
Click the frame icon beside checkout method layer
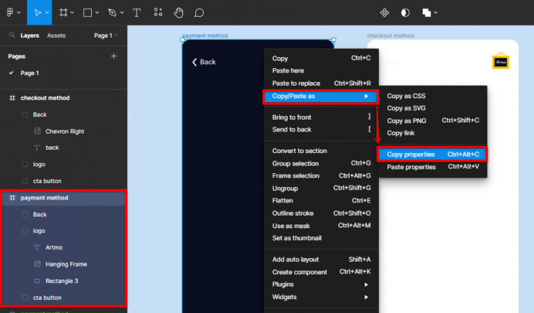click(13, 98)
